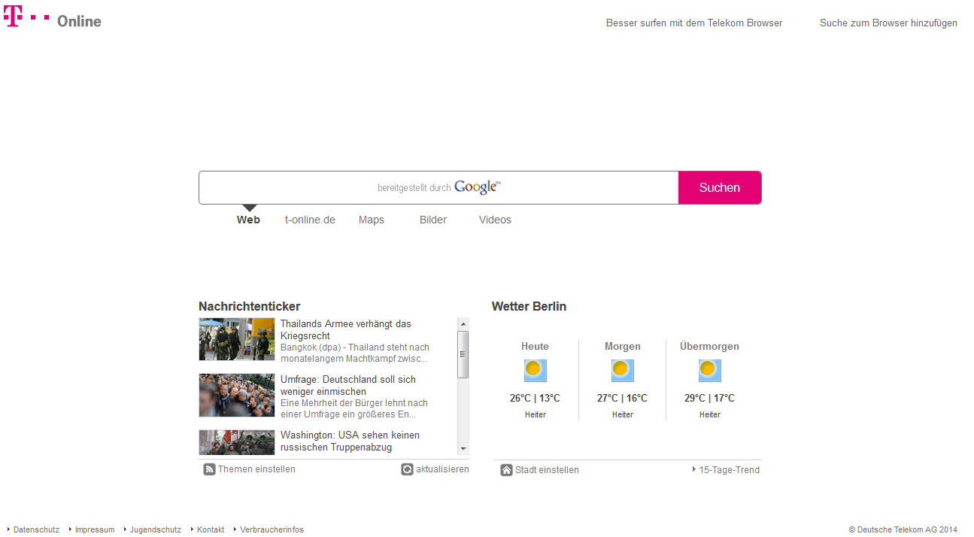Screen dimensions: 974x537
Task: Focus the Google search input field
Action: tap(438, 187)
